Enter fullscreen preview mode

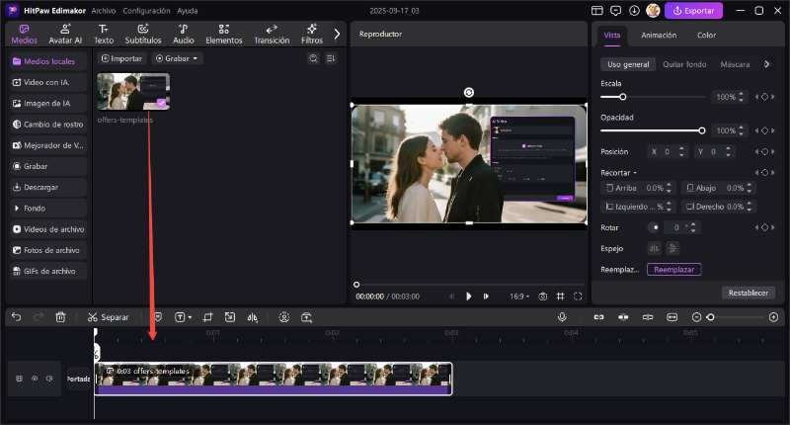(x=578, y=297)
